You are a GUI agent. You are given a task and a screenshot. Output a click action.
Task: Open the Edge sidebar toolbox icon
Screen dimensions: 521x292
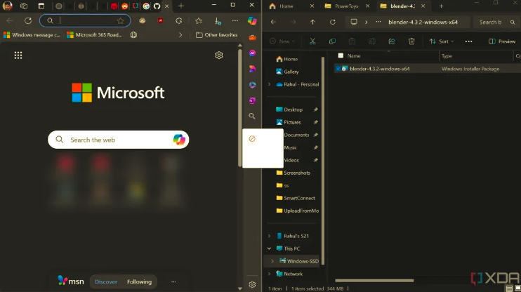tap(253, 37)
